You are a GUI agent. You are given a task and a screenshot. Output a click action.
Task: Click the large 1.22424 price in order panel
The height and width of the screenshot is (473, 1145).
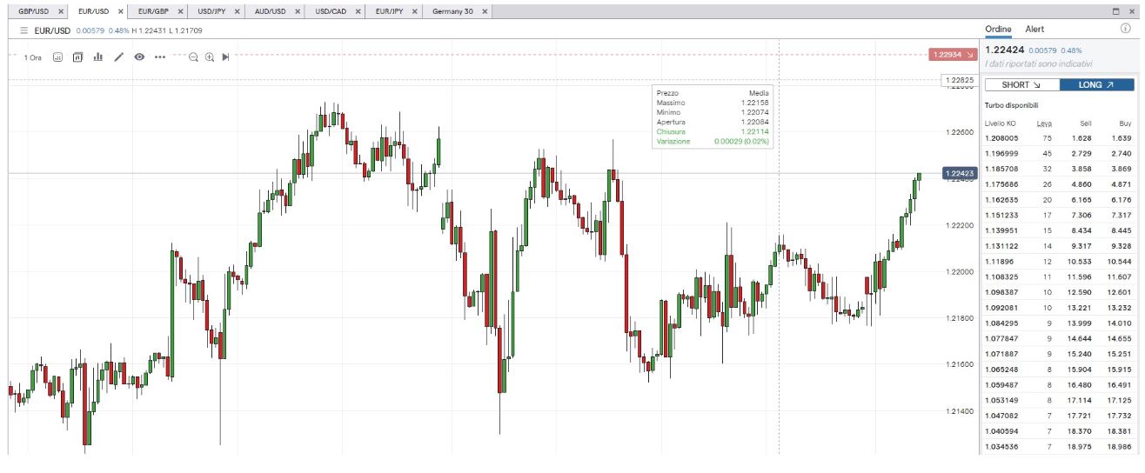[x=1004, y=50]
